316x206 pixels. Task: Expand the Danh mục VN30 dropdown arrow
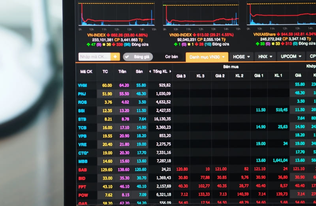(223, 57)
